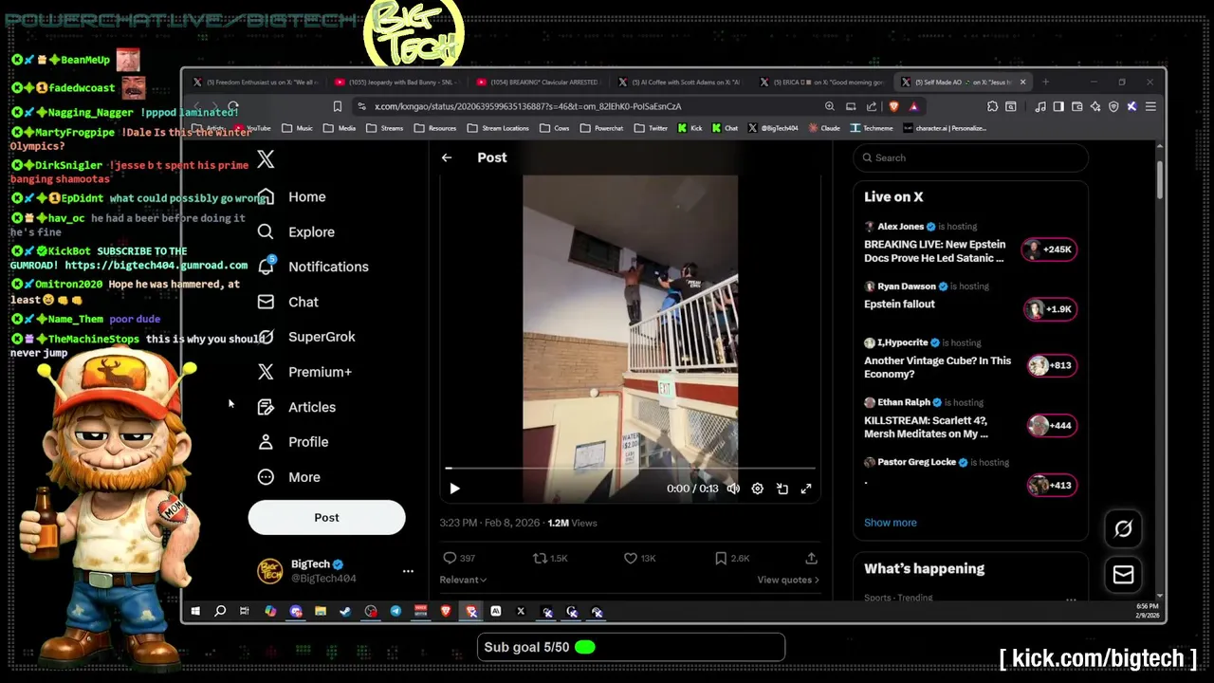
Task: Click the gumroad link in chat
Action: [x=156, y=266]
